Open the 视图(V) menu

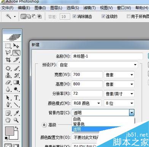pos(106,8)
